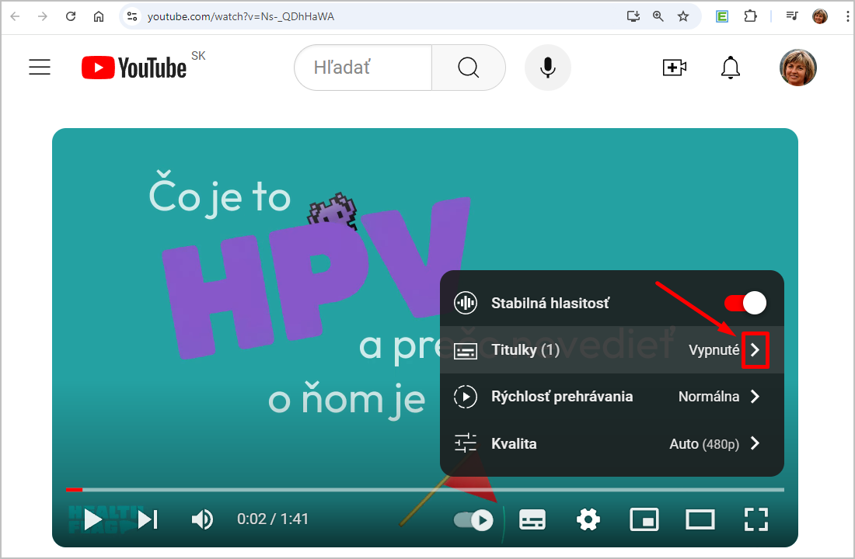
Task: Open the Create video icon
Action: [674, 68]
